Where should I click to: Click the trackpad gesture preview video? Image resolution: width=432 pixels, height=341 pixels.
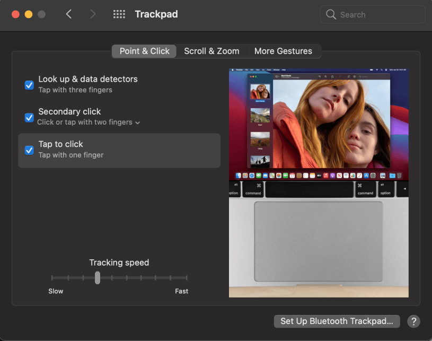coord(319,183)
